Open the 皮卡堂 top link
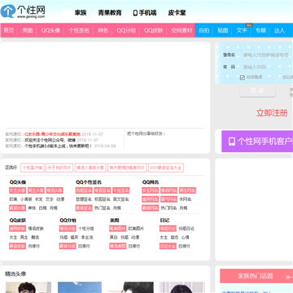Viewport: 293px width, 293px height. [x=177, y=13]
